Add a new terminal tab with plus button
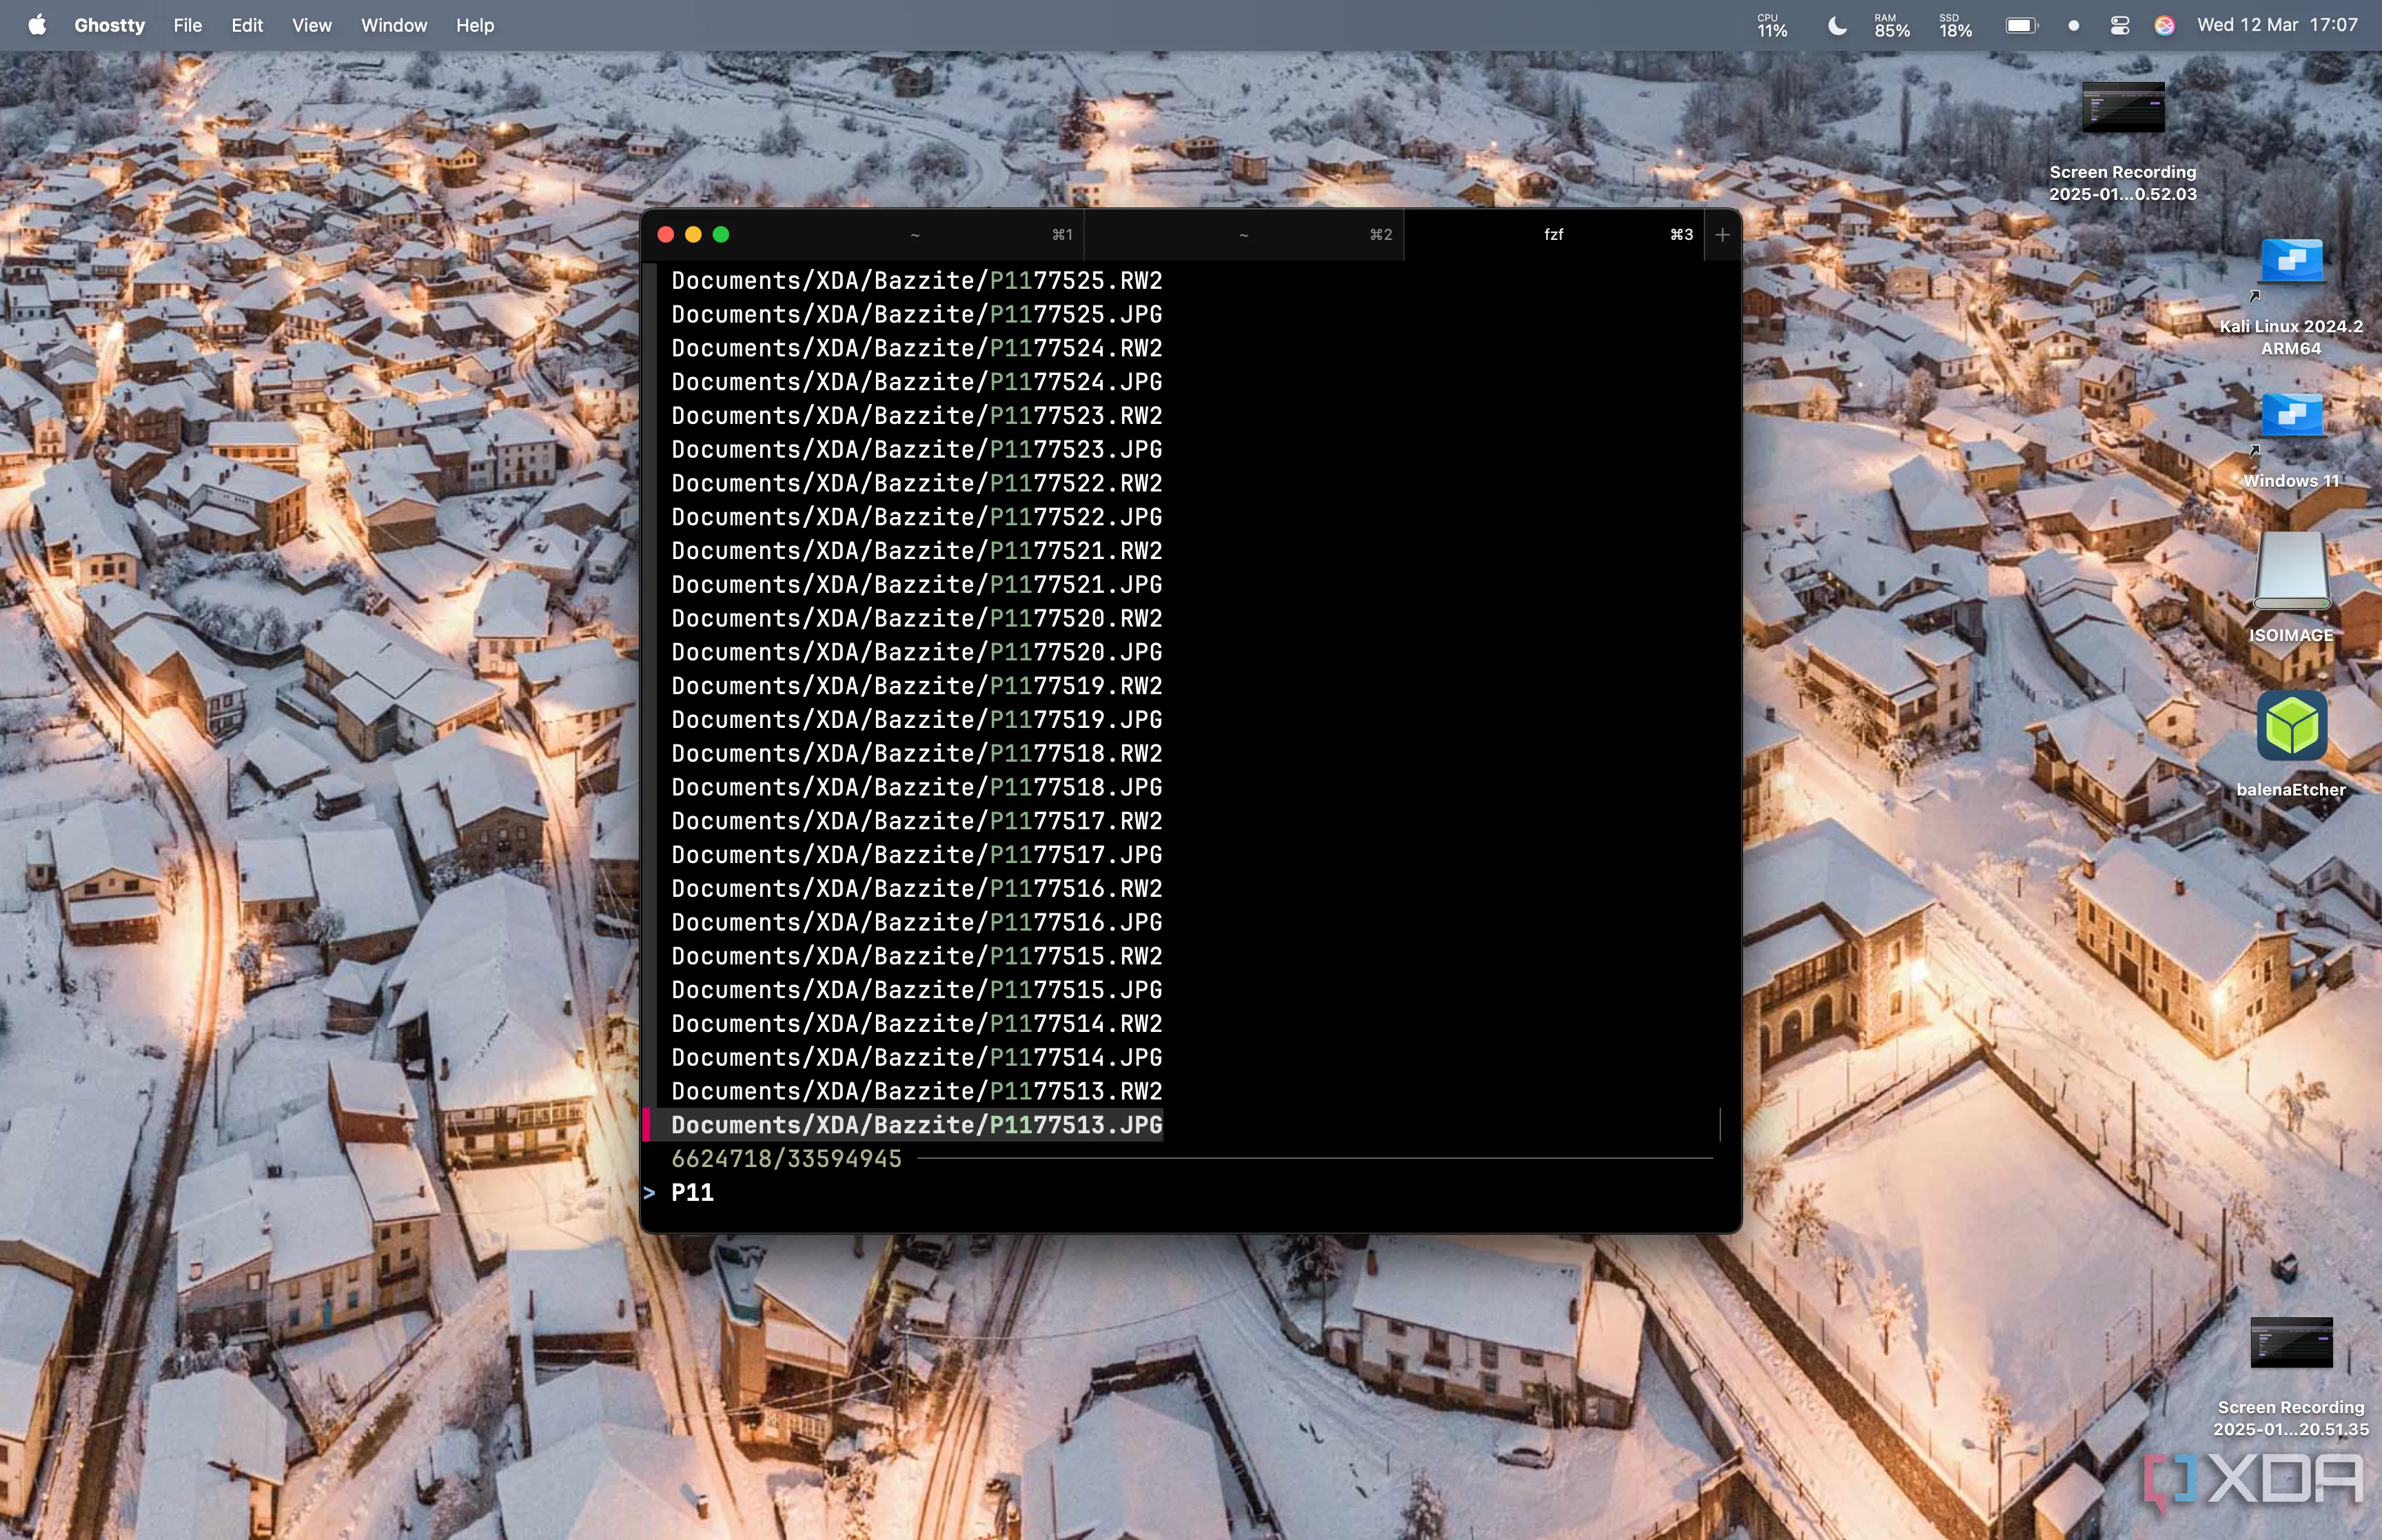Viewport: 2382px width, 1540px height. pyautogui.click(x=1722, y=235)
